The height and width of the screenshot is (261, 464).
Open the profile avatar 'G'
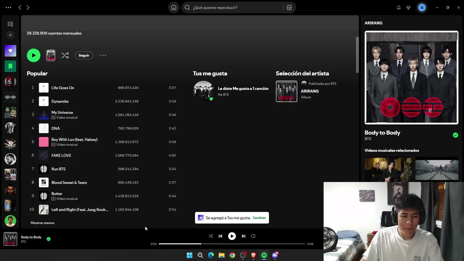click(422, 7)
